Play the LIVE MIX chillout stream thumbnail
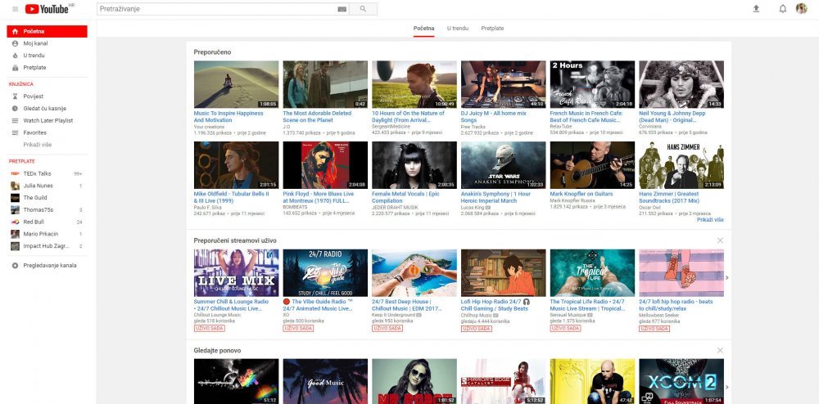Screen dimensions: 819x404 coord(236,272)
